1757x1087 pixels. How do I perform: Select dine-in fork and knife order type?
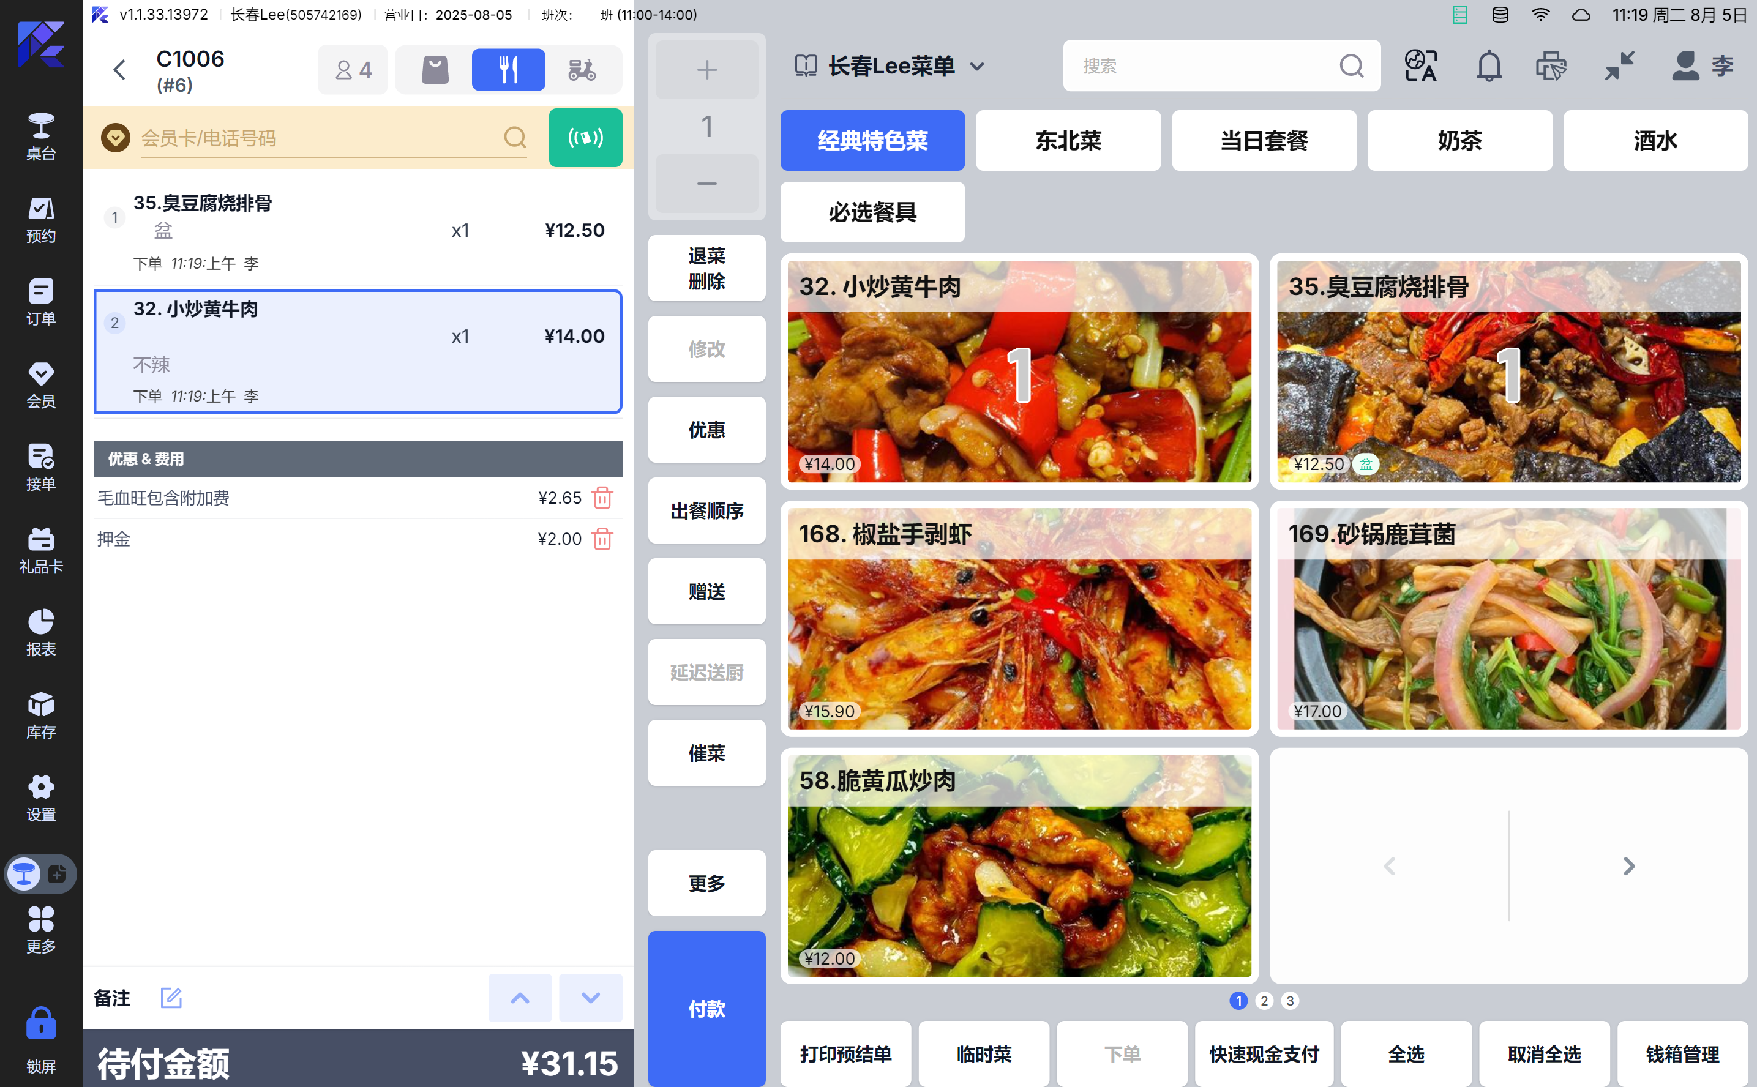click(508, 70)
